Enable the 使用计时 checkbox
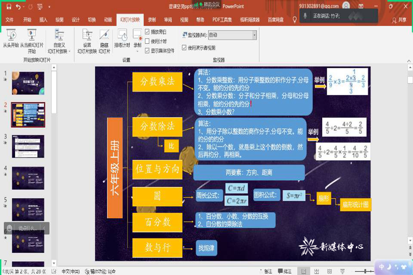Viewport: 413px width, 275px height. click(x=147, y=41)
